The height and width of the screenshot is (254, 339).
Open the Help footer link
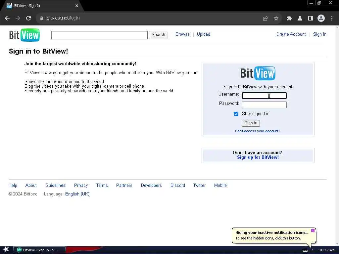pos(13,185)
